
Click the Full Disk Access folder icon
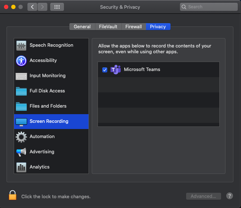point(21,91)
